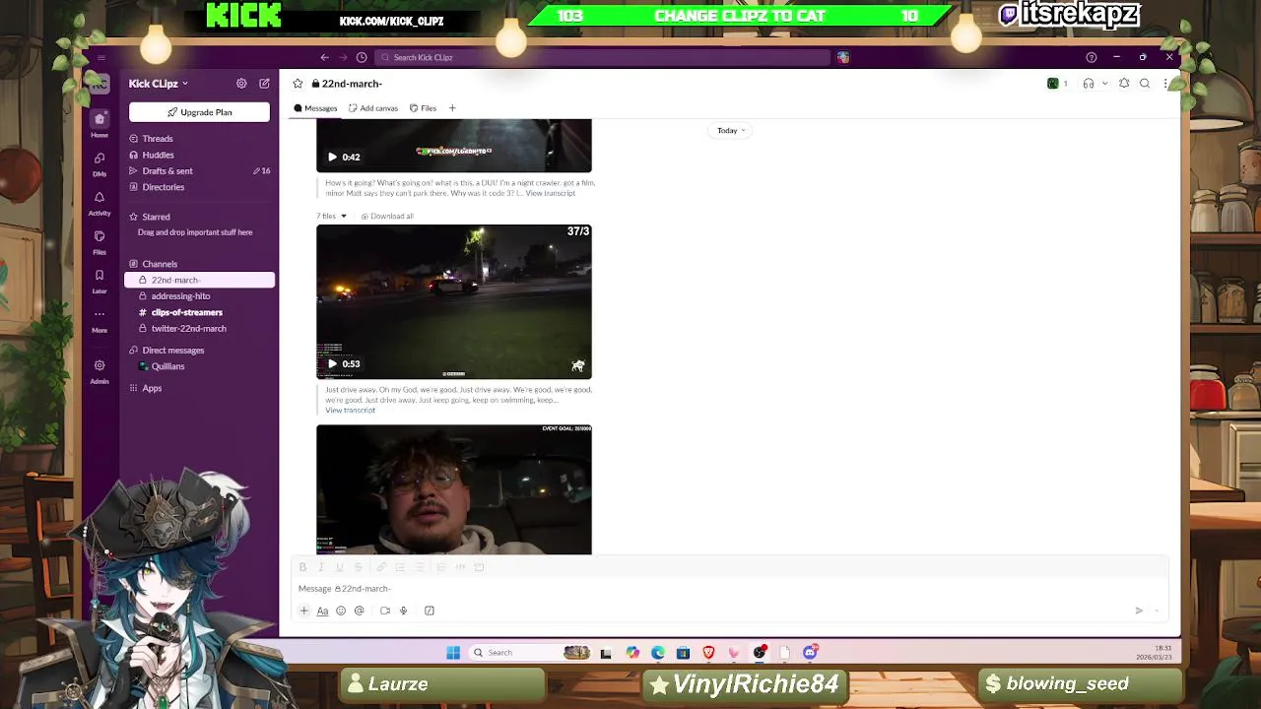Click Download all files link
The width and height of the screenshot is (1261, 709).
point(387,216)
